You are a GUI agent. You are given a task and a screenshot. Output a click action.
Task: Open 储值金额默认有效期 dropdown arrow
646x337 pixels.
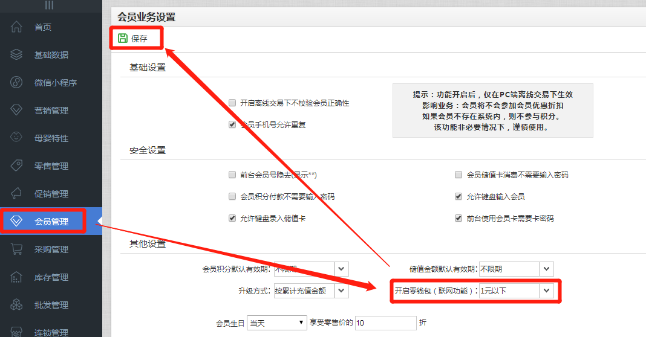547,269
